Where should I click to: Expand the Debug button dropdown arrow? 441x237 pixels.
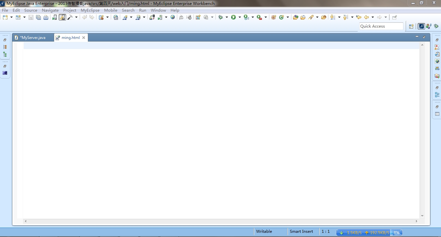[x=227, y=17]
